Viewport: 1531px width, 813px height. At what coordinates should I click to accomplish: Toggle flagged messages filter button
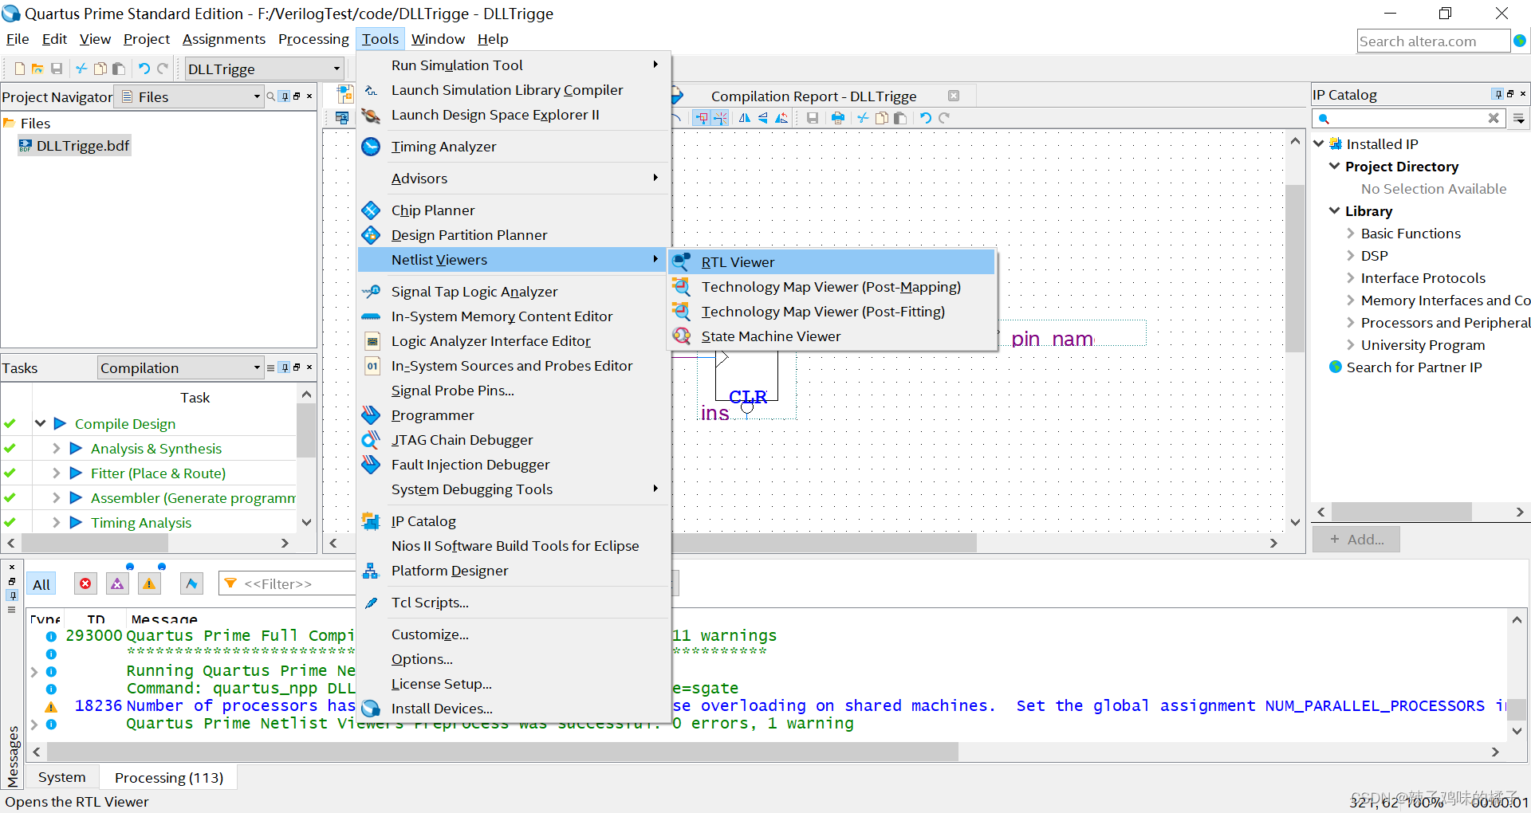[x=191, y=583]
